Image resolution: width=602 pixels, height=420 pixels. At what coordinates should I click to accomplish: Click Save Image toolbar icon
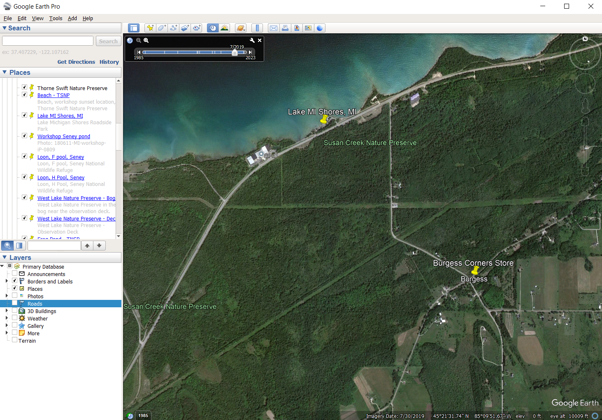(x=296, y=28)
